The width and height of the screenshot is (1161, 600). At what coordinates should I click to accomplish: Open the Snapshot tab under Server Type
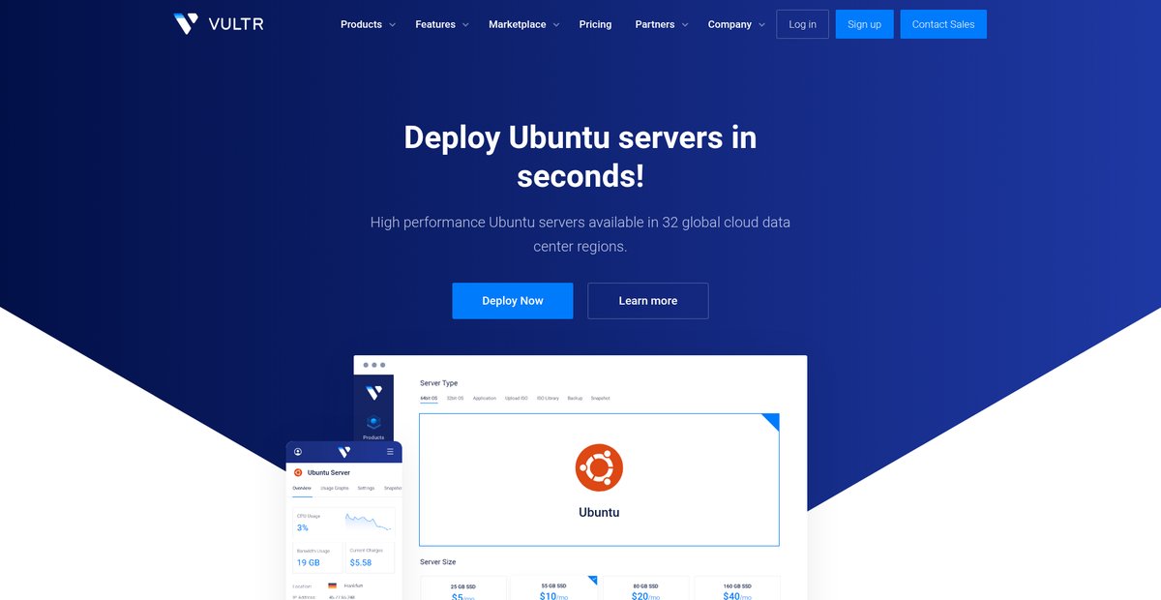click(x=600, y=398)
